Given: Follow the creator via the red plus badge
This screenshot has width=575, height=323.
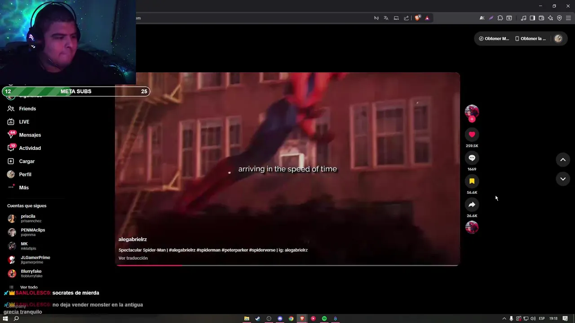Looking at the screenshot, I should point(472,119).
